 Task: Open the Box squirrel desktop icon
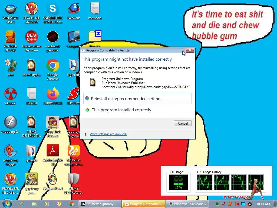(31, 183)
